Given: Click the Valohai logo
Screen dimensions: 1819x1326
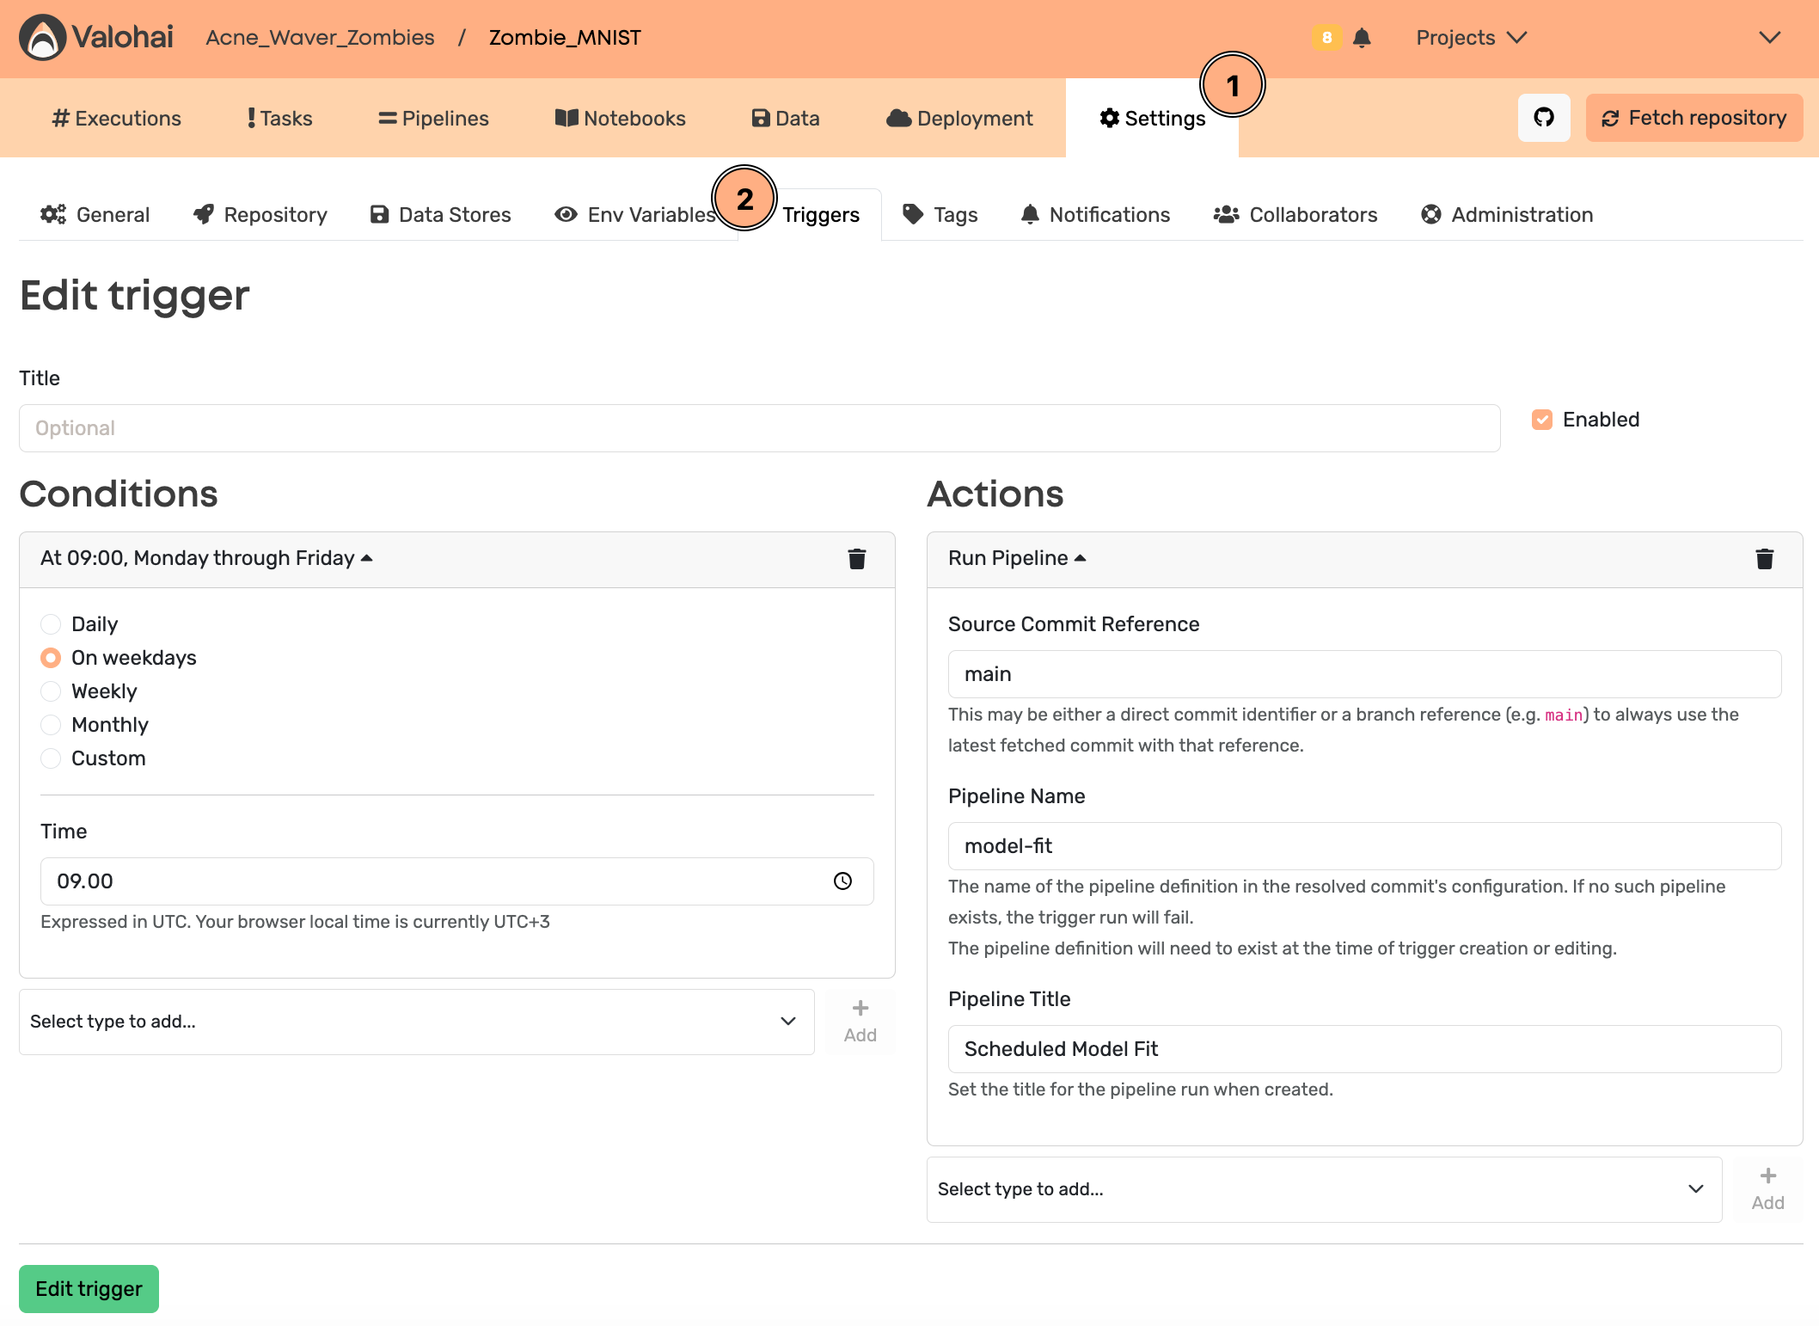Looking at the screenshot, I should tap(96, 38).
